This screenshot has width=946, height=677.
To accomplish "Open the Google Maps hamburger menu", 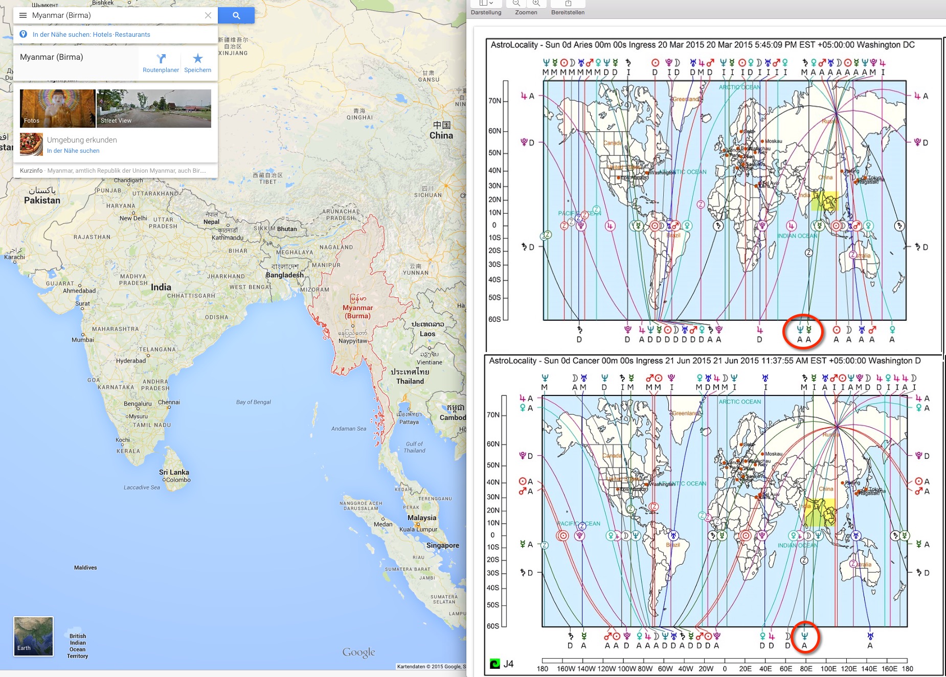I will [23, 15].
